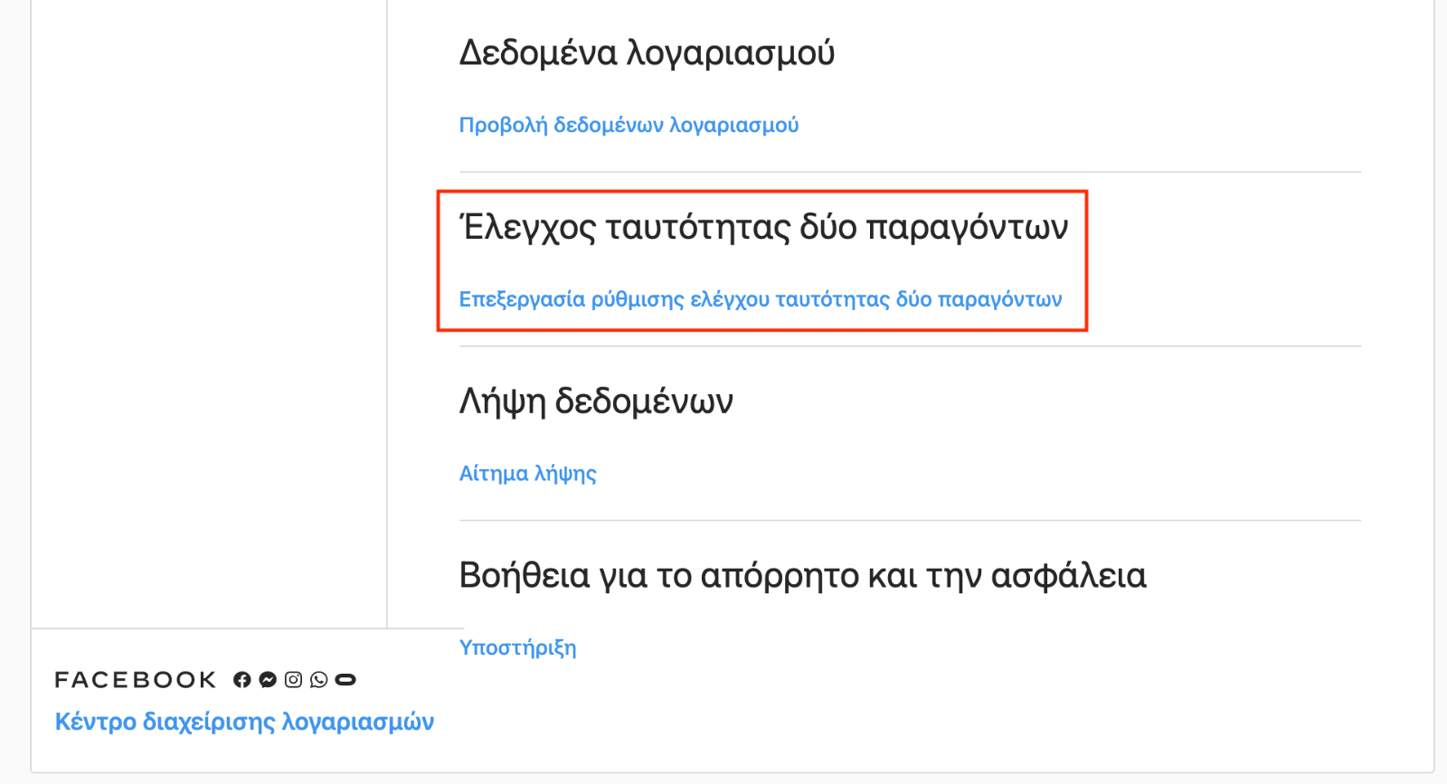
Task: Click the Oculus icon in footer
Action: pos(345,680)
